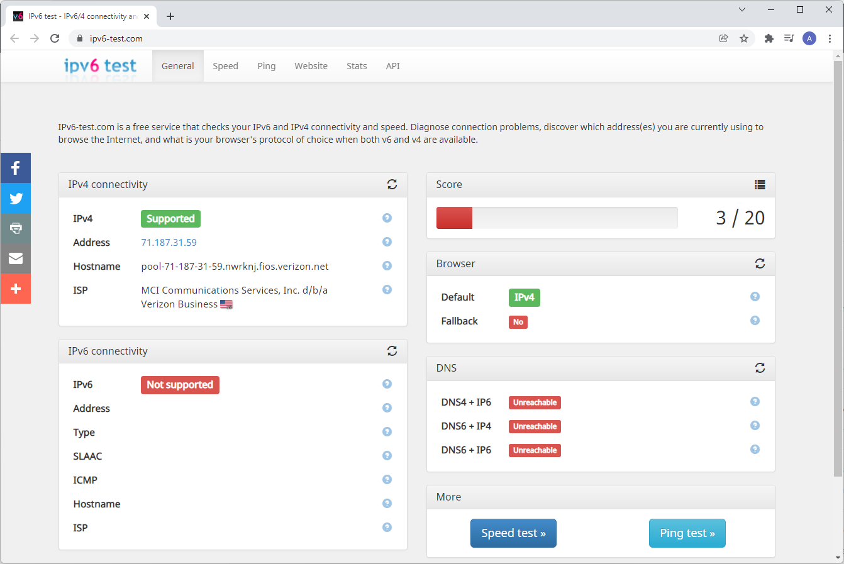Switch to the Speed tab
The image size is (844, 564).
[225, 65]
